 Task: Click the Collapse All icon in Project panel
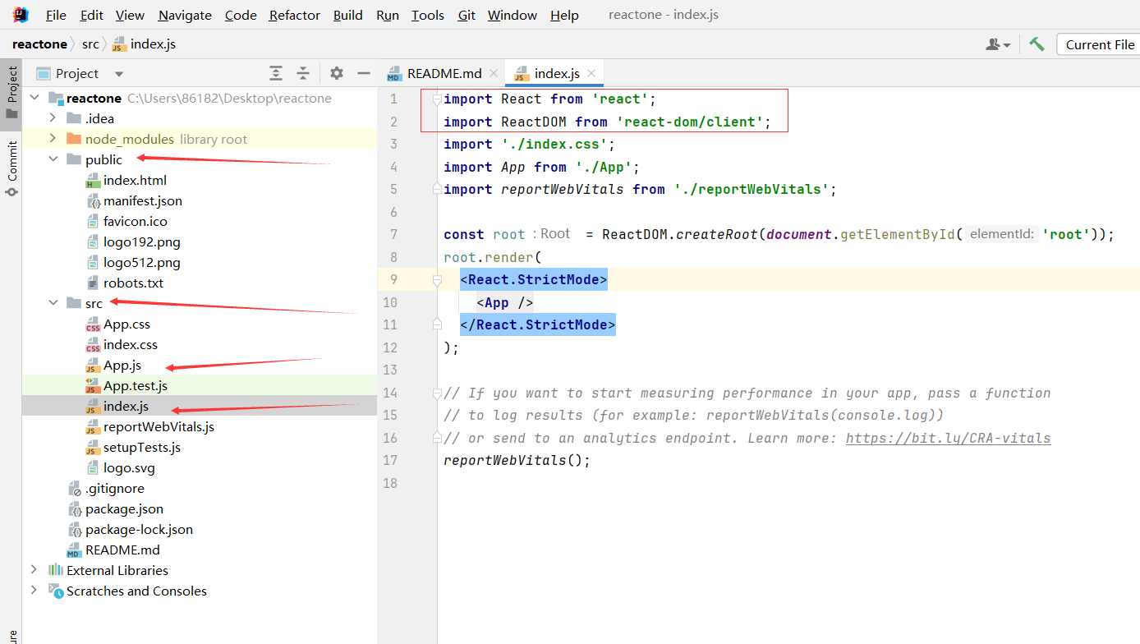(x=303, y=73)
